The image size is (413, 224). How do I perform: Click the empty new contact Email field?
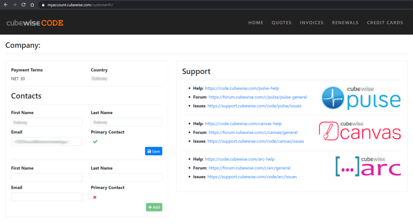click(47, 197)
